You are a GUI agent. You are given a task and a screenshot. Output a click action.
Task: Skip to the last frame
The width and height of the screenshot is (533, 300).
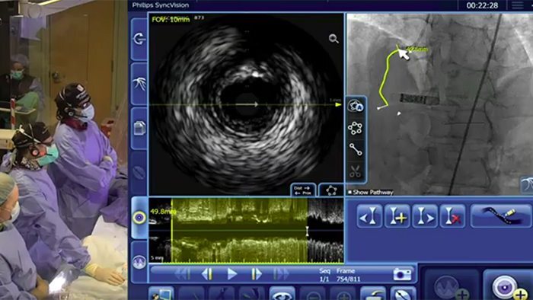(281, 274)
